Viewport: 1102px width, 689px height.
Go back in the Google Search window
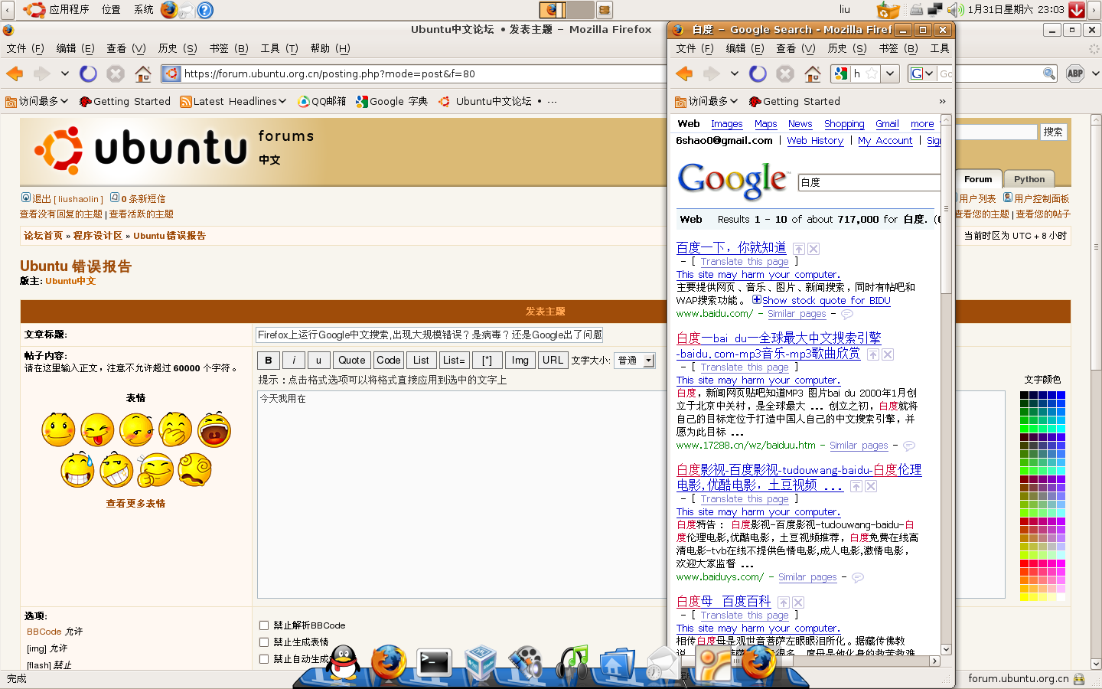tap(684, 73)
